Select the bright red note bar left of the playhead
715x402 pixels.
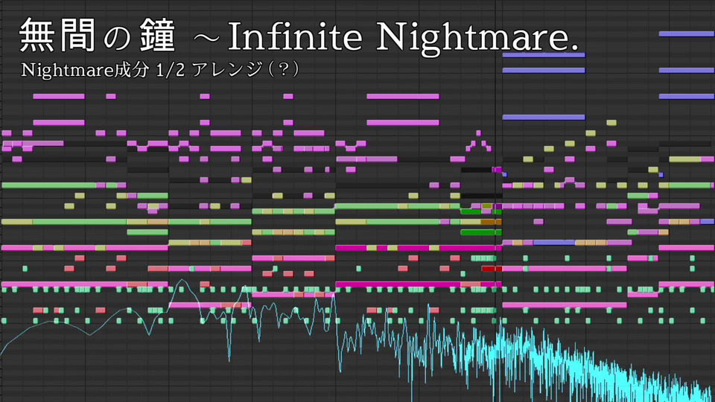point(492,269)
